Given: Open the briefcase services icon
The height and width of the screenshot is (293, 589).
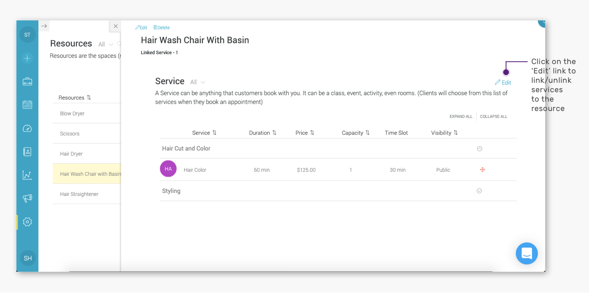Looking at the screenshot, I should 27,82.
